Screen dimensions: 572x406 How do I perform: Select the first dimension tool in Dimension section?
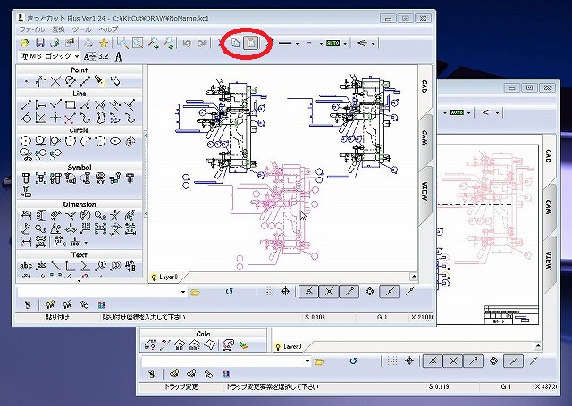click(x=26, y=216)
